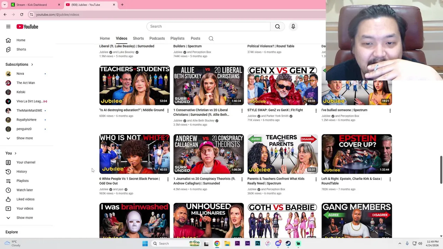
Task: Open Adobe Premiere Pro from taskbar
Action: (x=237, y=243)
